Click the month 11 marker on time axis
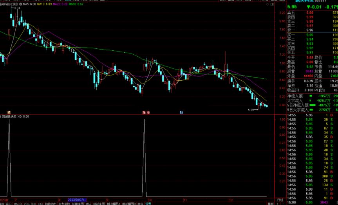This screenshot has height=205, width=338. (x=185, y=200)
